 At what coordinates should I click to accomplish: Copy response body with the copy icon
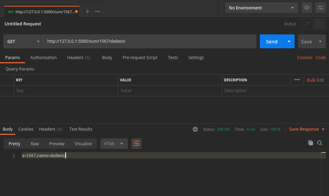tap(311, 143)
